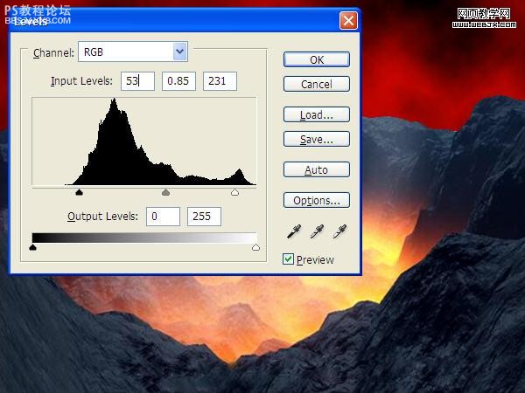Focus the output levels field showing 0
Image resolution: width=525 pixels, height=393 pixels.
[x=163, y=217]
